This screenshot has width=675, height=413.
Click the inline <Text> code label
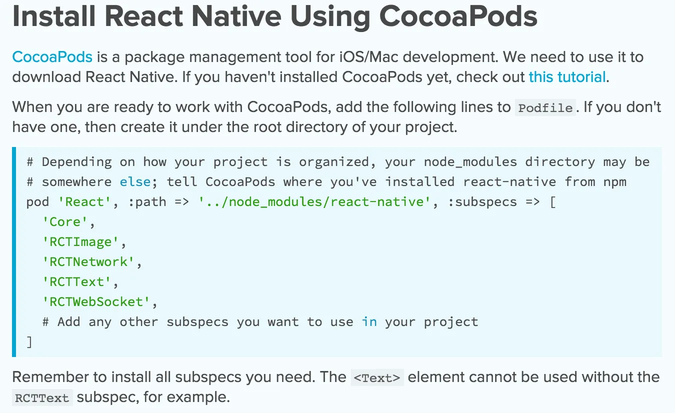(377, 378)
